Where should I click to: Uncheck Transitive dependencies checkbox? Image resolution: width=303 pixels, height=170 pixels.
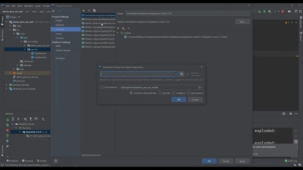(131, 93)
